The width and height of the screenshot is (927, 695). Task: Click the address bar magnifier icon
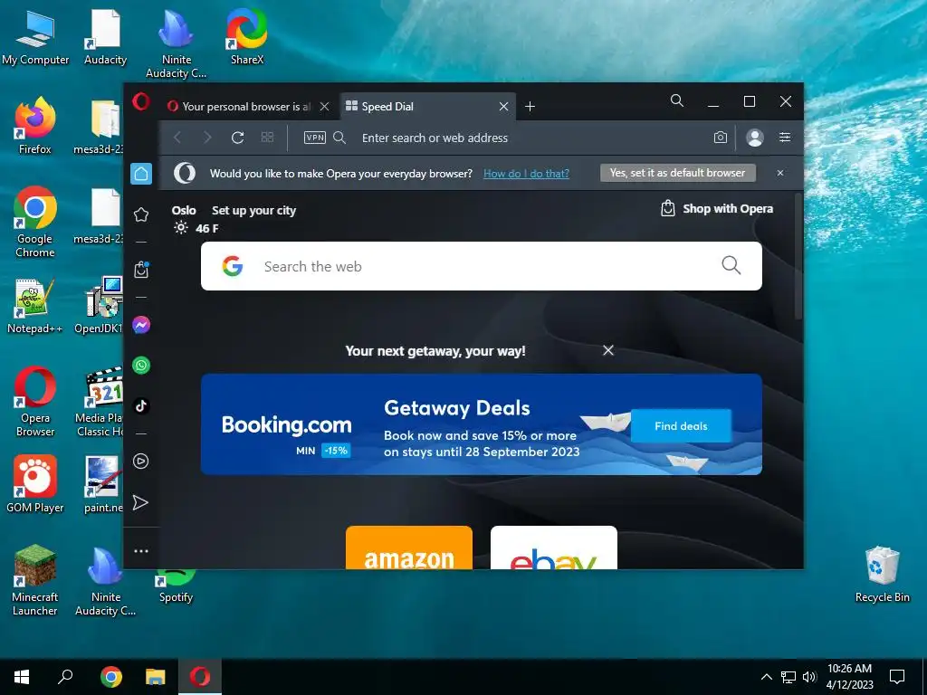click(x=339, y=138)
